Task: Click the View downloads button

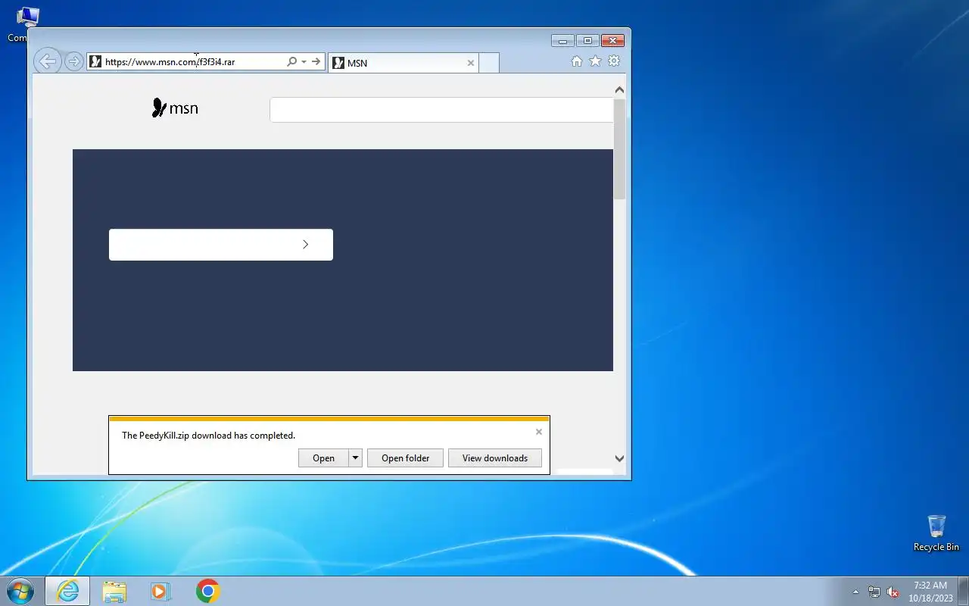Action: (x=495, y=458)
